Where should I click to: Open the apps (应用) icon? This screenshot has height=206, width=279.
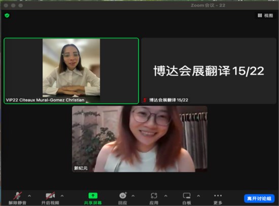point(154,195)
